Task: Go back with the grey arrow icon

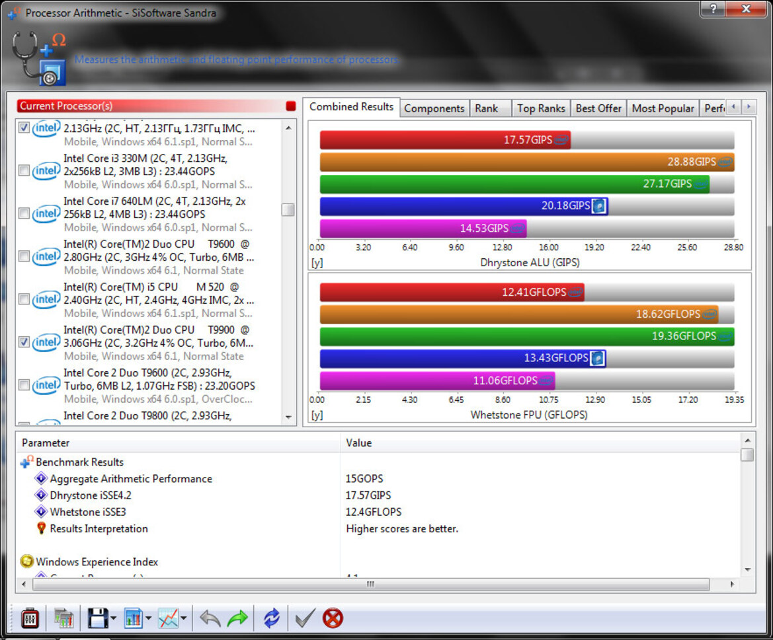Action: click(210, 618)
